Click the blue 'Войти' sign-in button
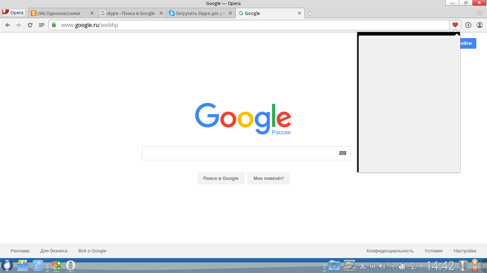487x273 pixels. click(x=468, y=43)
